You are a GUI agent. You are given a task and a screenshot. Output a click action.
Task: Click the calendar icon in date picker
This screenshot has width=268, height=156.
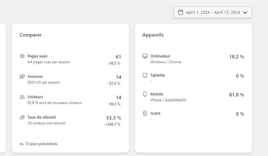point(181,12)
